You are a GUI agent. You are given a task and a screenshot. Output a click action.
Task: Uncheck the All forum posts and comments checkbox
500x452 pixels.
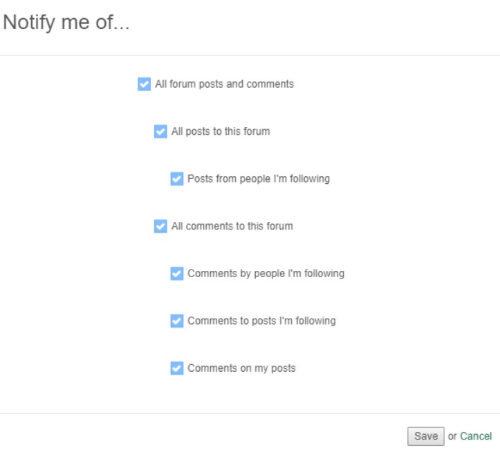click(x=144, y=84)
